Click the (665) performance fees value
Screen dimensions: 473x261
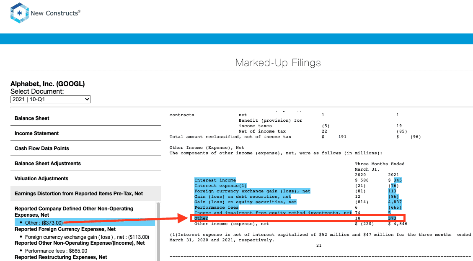395,207
